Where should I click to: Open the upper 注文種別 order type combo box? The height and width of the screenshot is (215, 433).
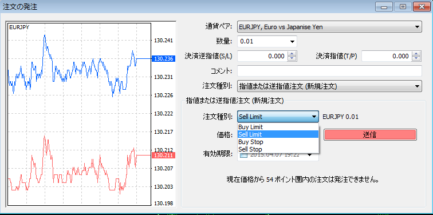click(329, 86)
